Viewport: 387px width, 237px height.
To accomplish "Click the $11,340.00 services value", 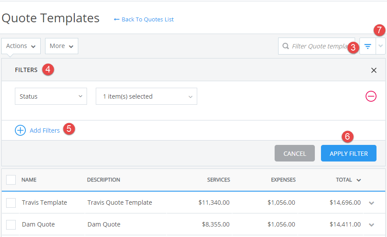I will 214,203.
